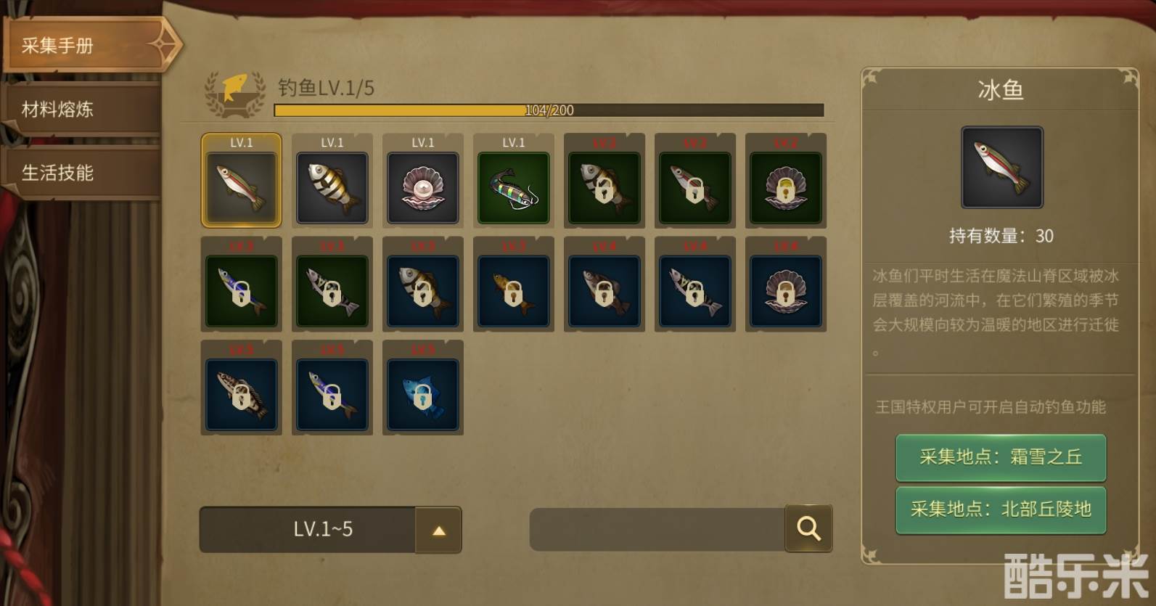Click the magnifying glass search button
This screenshot has width=1156, height=606.
(x=808, y=528)
